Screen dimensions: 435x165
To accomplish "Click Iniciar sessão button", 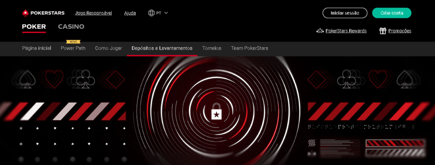I will 345,13.
